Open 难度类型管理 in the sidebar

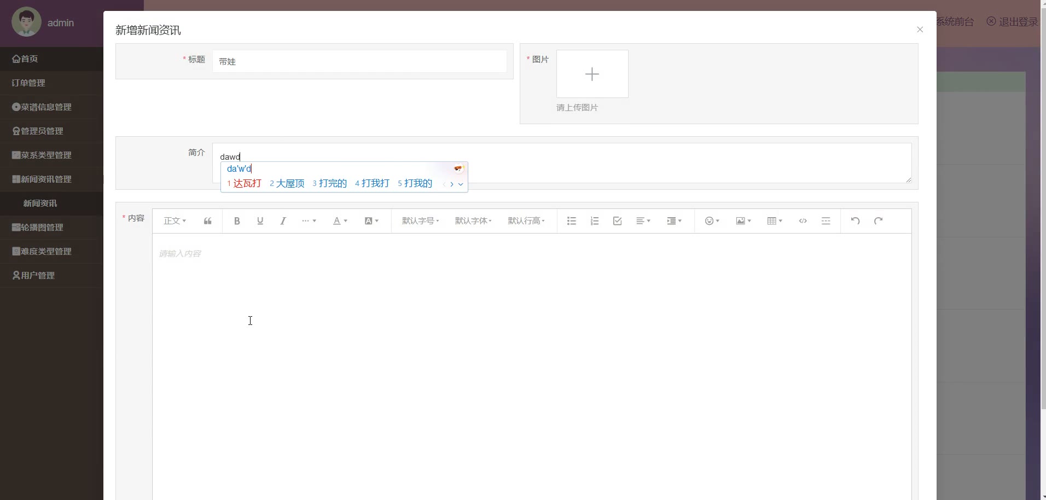tap(51, 251)
